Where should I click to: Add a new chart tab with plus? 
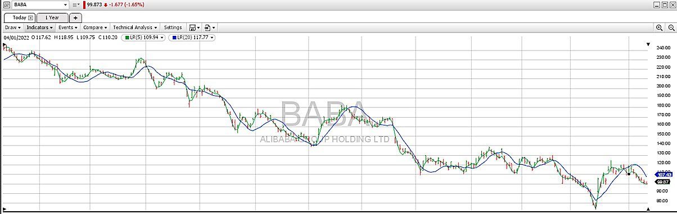(x=76, y=17)
